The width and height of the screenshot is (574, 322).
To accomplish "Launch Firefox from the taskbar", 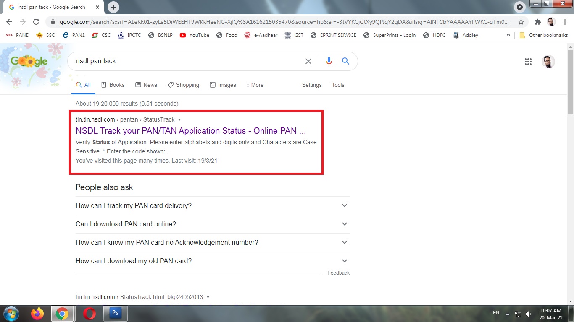I will tap(37, 314).
